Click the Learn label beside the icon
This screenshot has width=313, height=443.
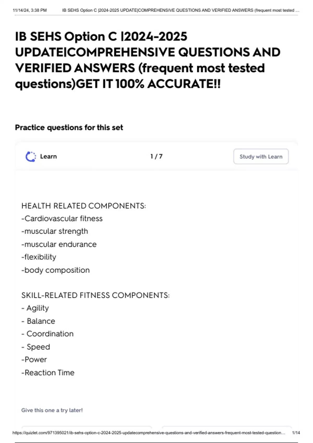click(x=48, y=156)
